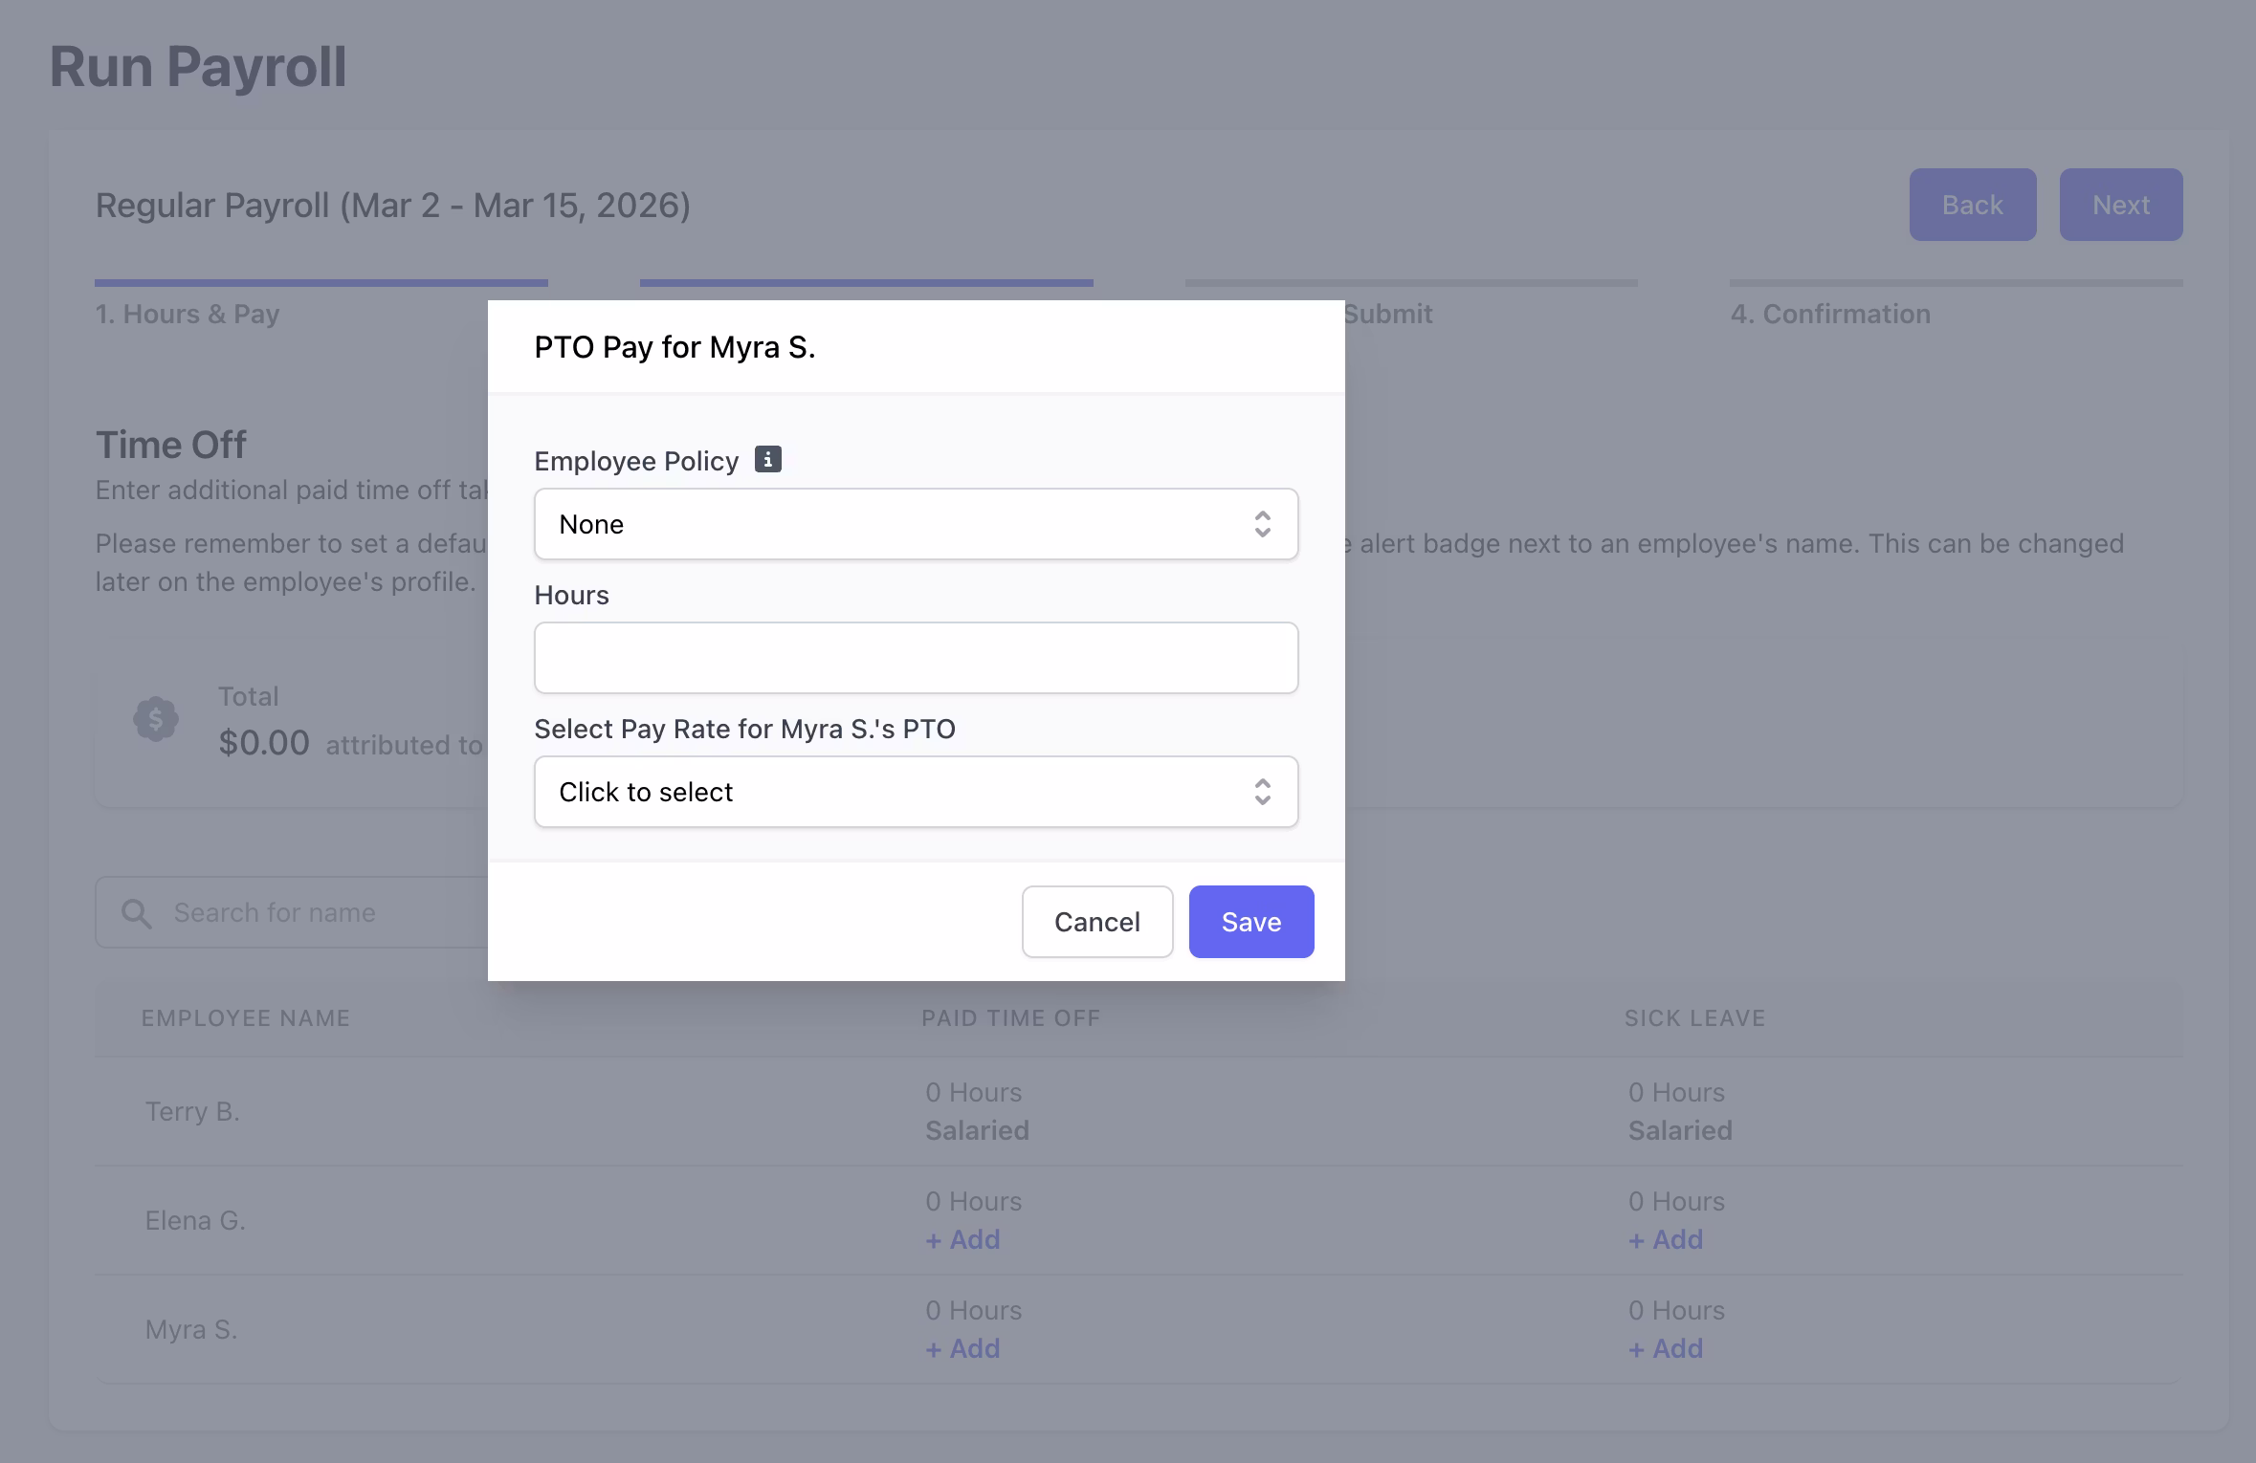The width and height of the screenshot is (2256, 1463).
Task: Click the dollar badge icon beside Total
Action: click(x=156, y=719)
